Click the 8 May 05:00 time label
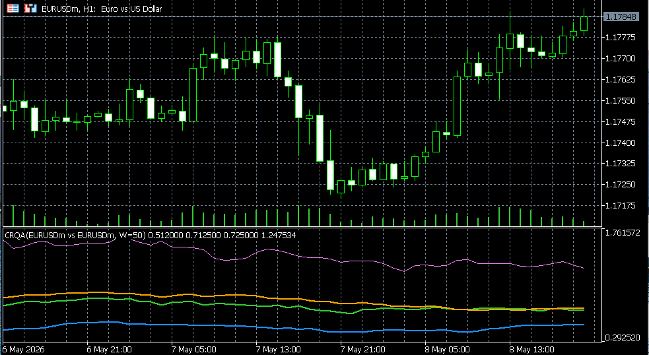This screenshot has width=649, height=355. 448,350
